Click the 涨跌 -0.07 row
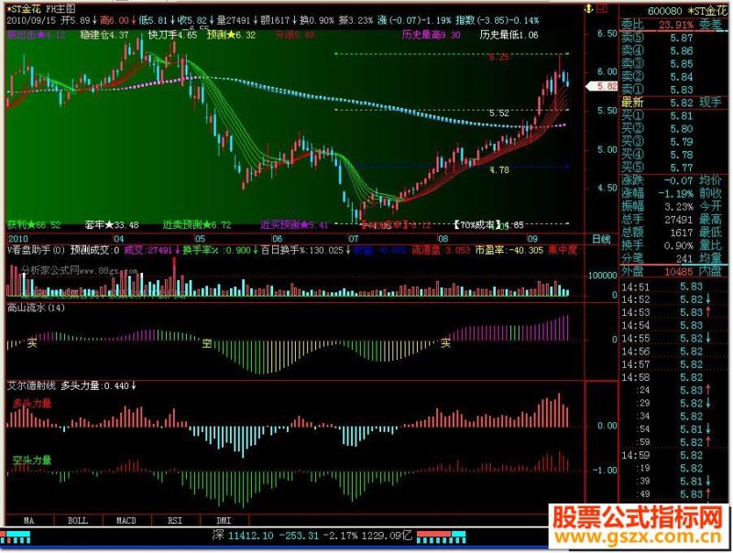The width and height of the screenshot is (733, 553). 675,180
